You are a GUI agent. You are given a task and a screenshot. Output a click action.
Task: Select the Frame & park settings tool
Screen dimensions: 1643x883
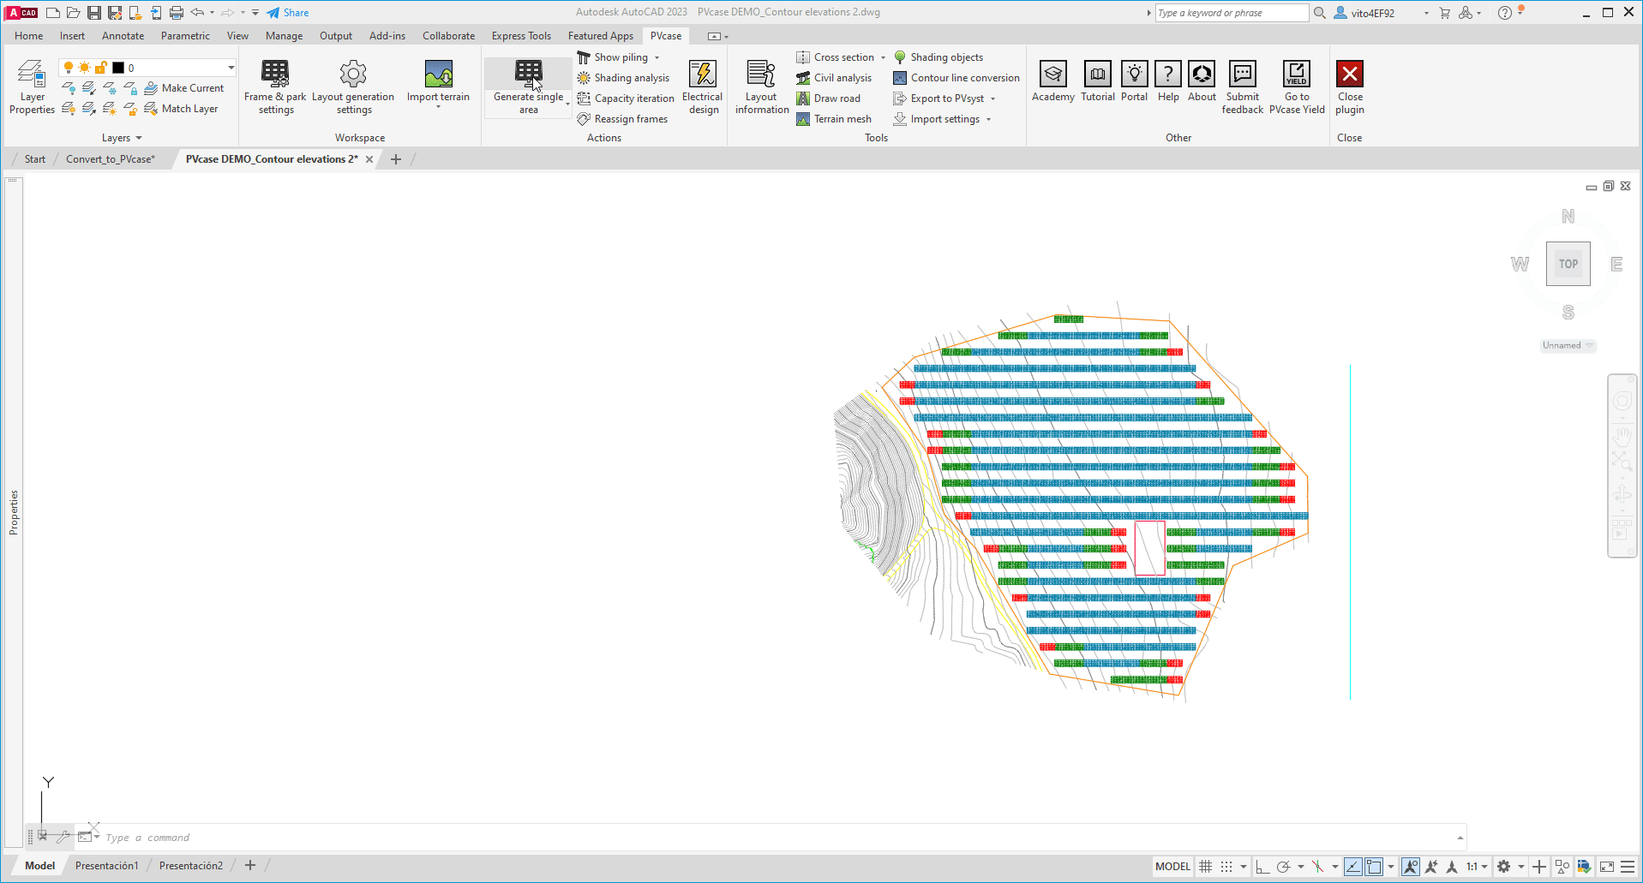(x=274, y=86)
